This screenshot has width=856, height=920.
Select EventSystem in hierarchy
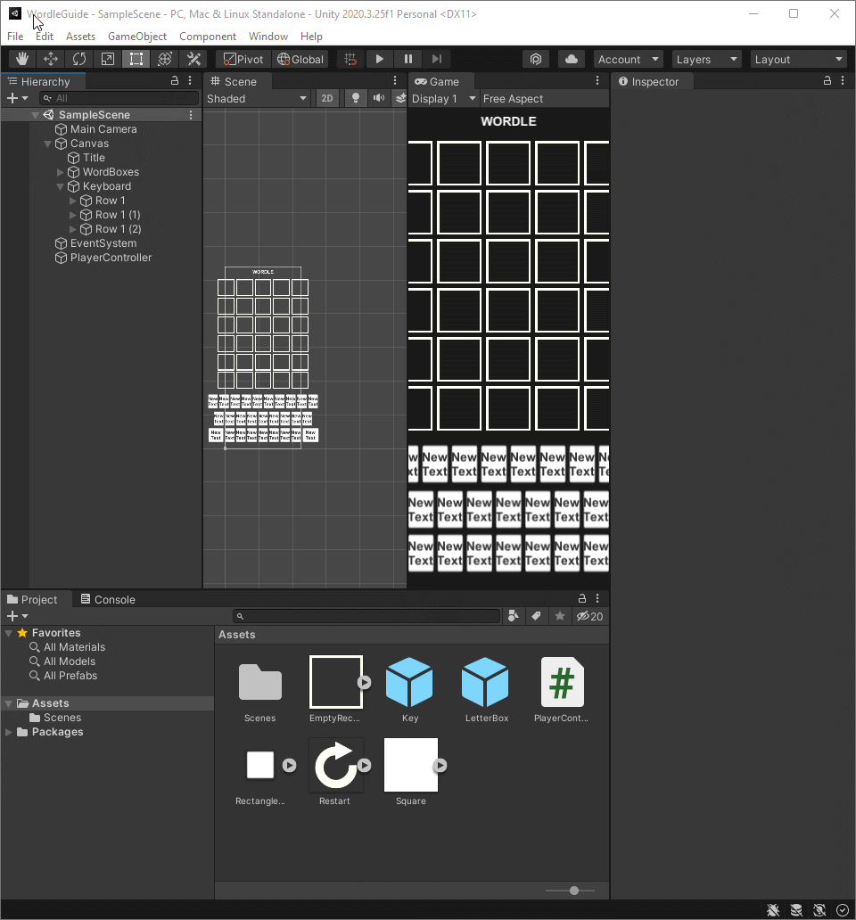coord(103,243)
